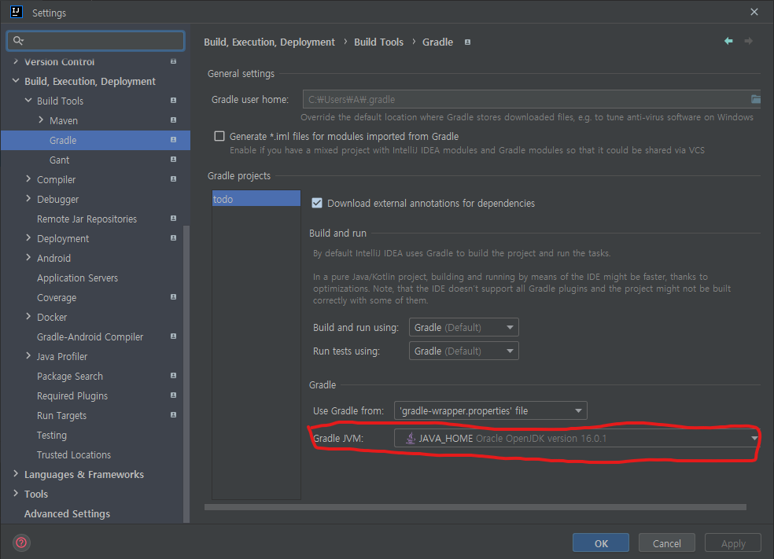Click the OK button
774x559 pixels.
(601, 542)
